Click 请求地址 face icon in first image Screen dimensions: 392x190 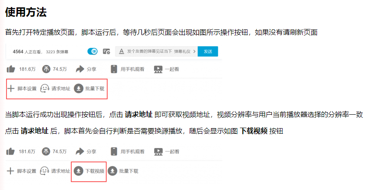click(45, 89)
